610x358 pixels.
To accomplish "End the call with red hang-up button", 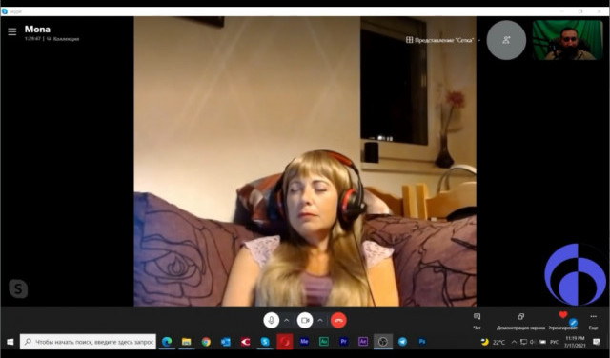I will 338,321.
